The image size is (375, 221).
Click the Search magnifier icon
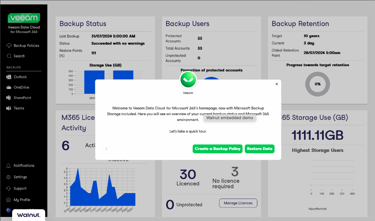point(9,56)
